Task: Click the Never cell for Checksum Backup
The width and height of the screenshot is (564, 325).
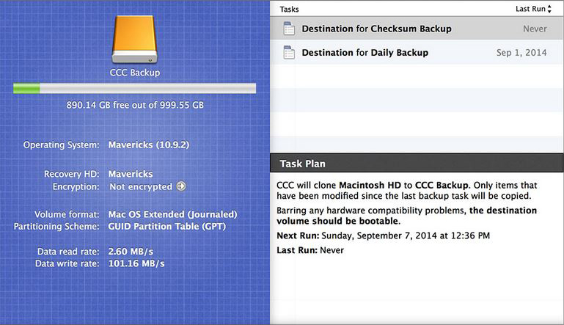Action: pyautogui.click(x=535, y=29)
